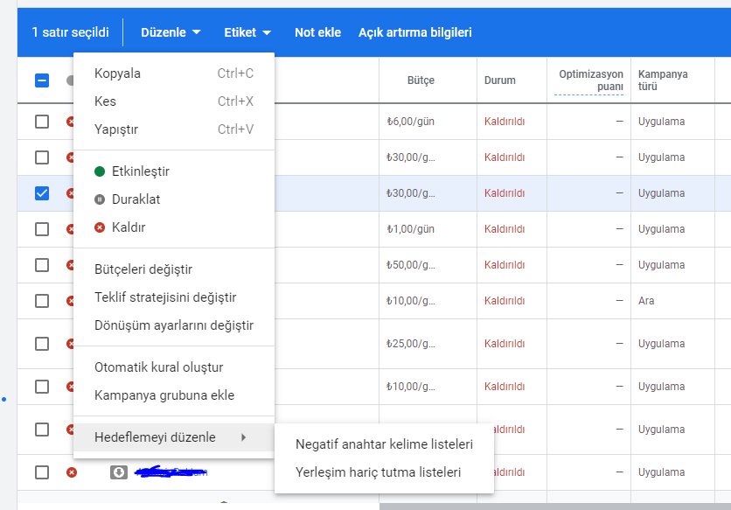Click the Not ekle button
Screen dimensions: 731x510
pos(317,32)
